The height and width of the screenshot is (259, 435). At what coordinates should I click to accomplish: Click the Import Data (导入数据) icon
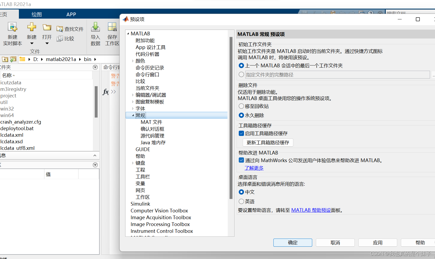click(96, 27)
